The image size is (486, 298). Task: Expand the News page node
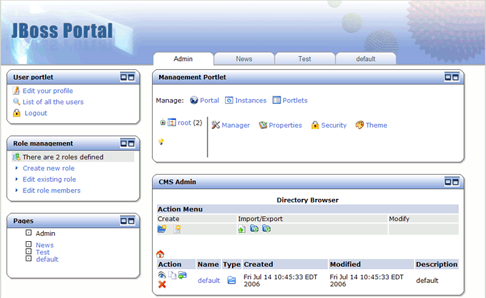click(x=28, y=245)
